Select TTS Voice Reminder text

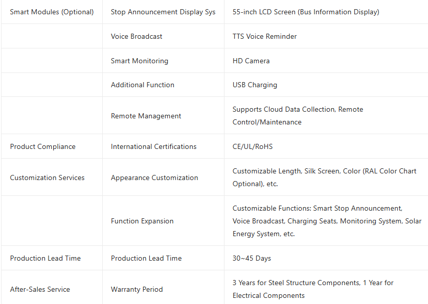(x=264, y=36)
